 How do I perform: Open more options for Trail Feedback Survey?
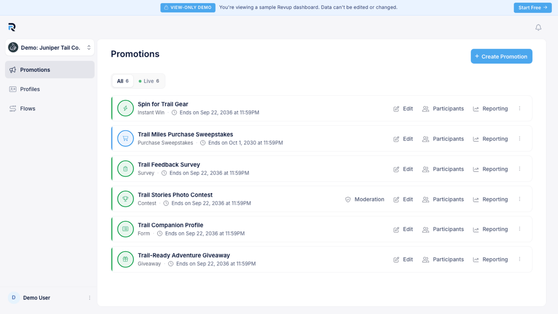(520, 169)
